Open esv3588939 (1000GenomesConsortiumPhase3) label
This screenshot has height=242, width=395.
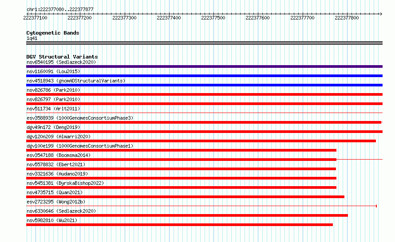(80, 118)
